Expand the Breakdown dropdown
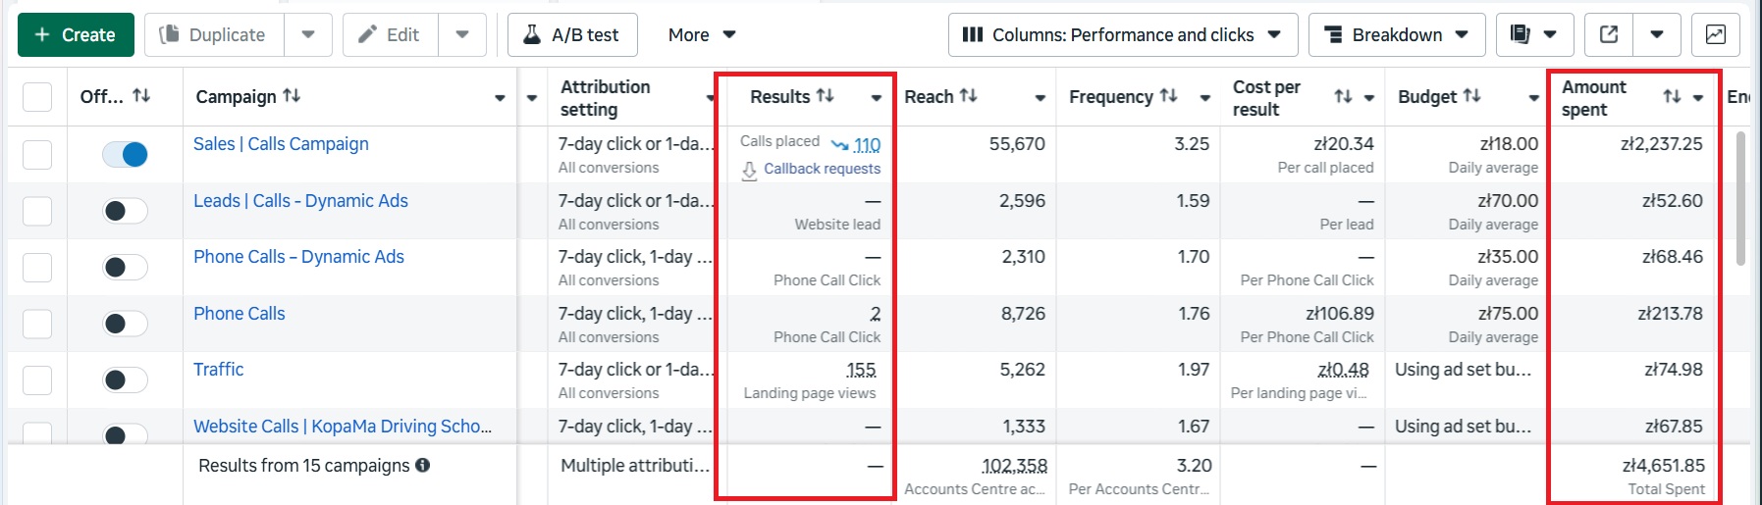 [1396, 35]
